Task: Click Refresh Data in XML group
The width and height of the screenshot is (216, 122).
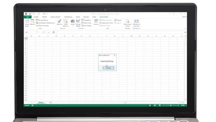Action: 105,26
